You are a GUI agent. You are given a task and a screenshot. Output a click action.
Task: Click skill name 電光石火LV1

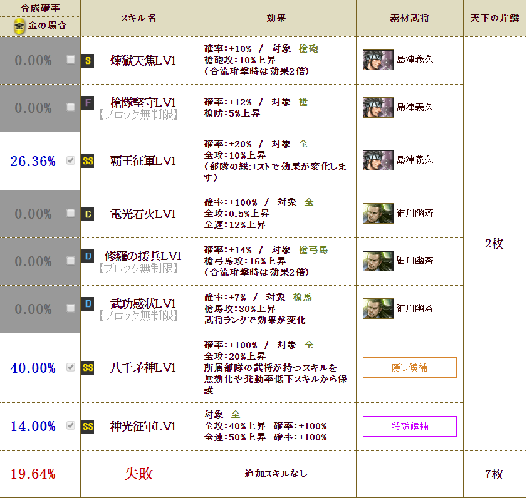(x=143, y=214)
